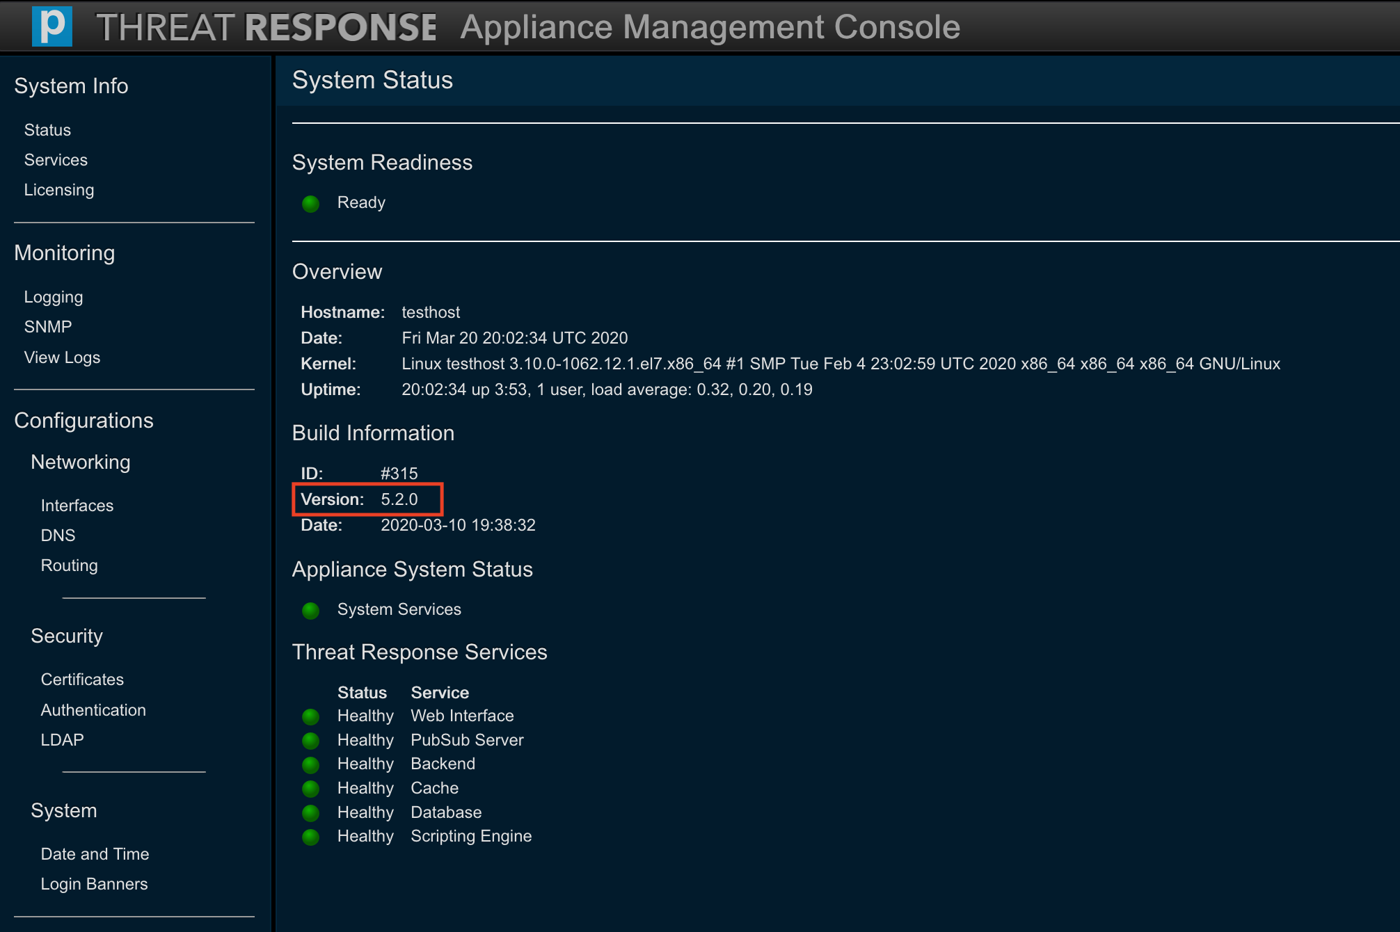This screenshot has height=932, width=1400.
Task: Open LDAP configuration page
Action: 62,740
